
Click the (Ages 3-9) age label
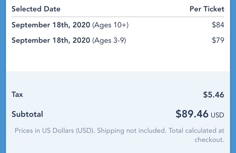[109, 40]
